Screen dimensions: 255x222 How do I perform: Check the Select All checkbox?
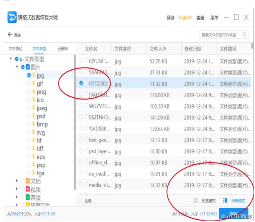click(81, 201)
